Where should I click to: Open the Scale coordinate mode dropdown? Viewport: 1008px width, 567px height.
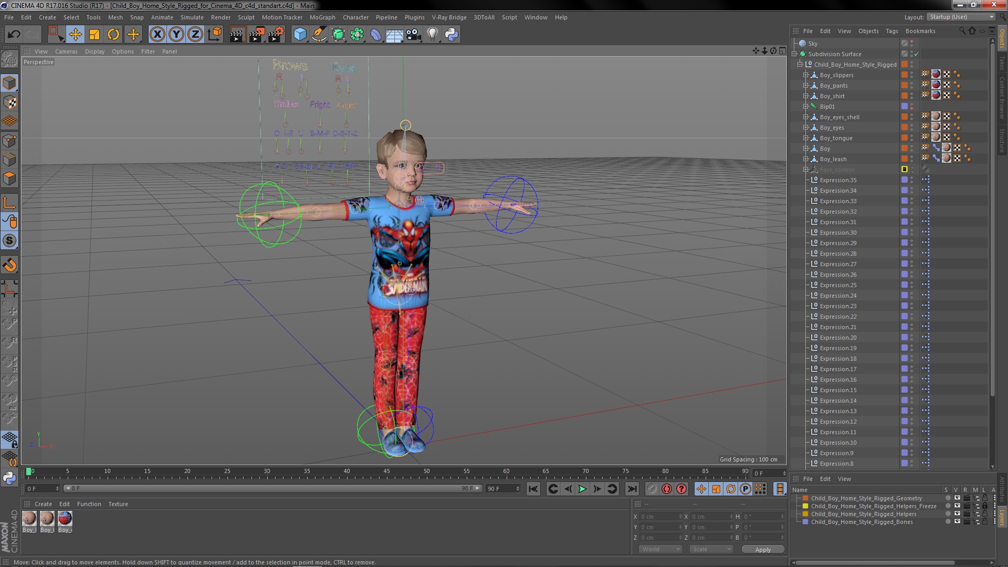pos(711,549)
